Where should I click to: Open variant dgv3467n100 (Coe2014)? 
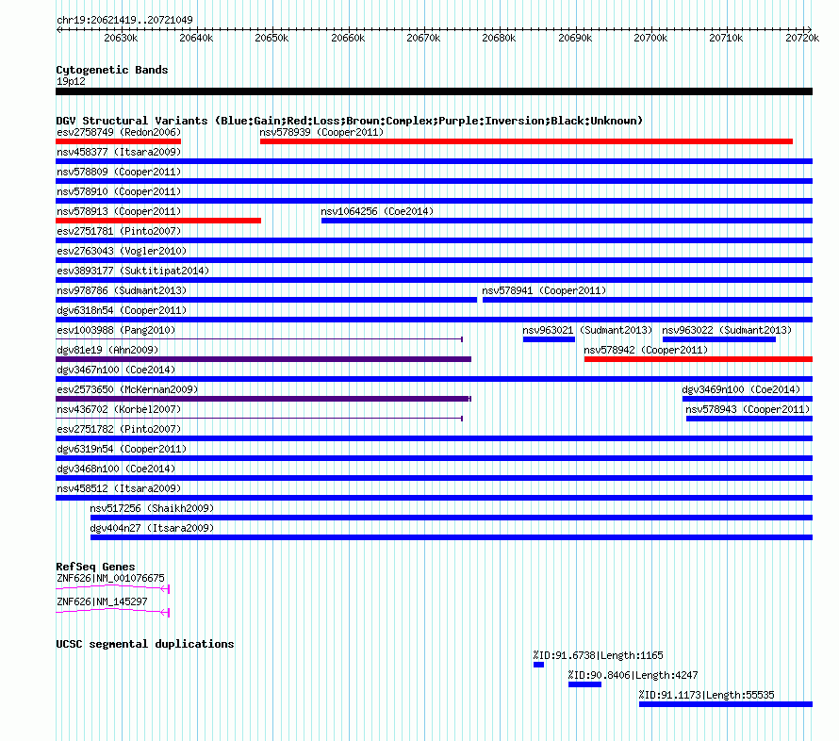(x=116, y=370)
